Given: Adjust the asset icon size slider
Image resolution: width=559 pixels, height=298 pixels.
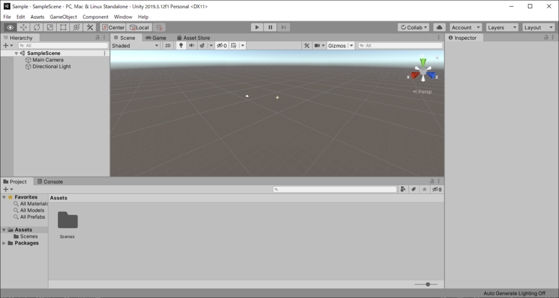Looking at the screenshot, I should [x=427, y=284].
